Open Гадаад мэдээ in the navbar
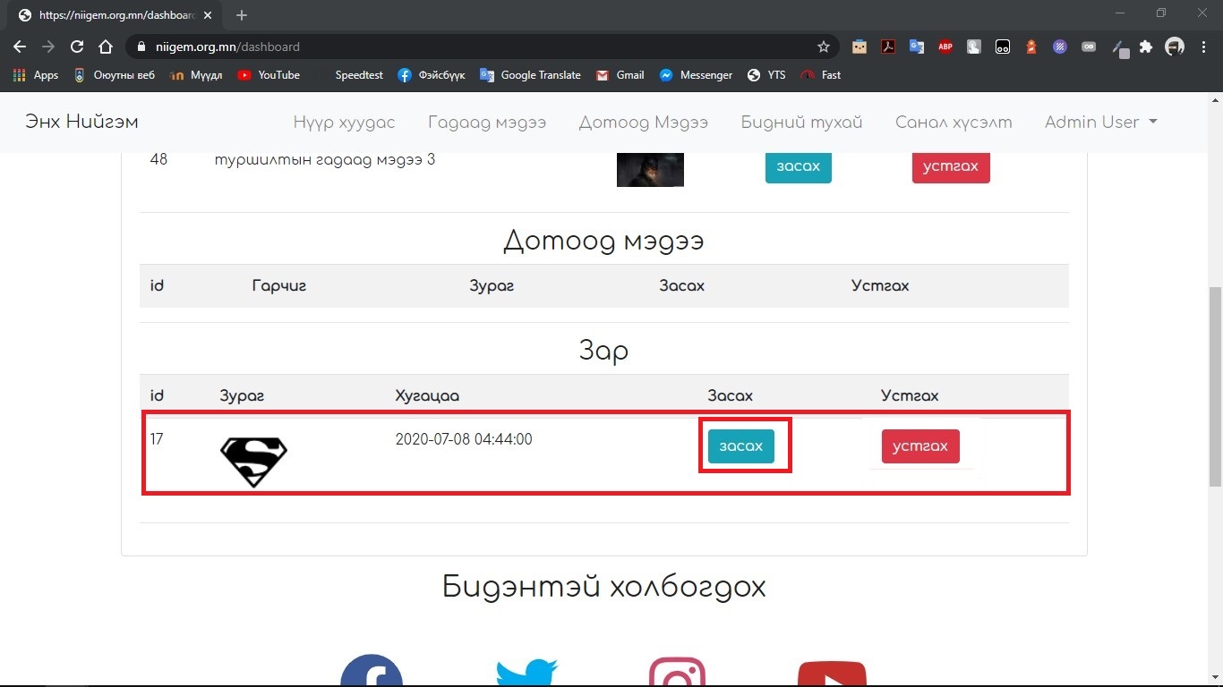Screen dimensions: 1223x687 tap(486, 122)
